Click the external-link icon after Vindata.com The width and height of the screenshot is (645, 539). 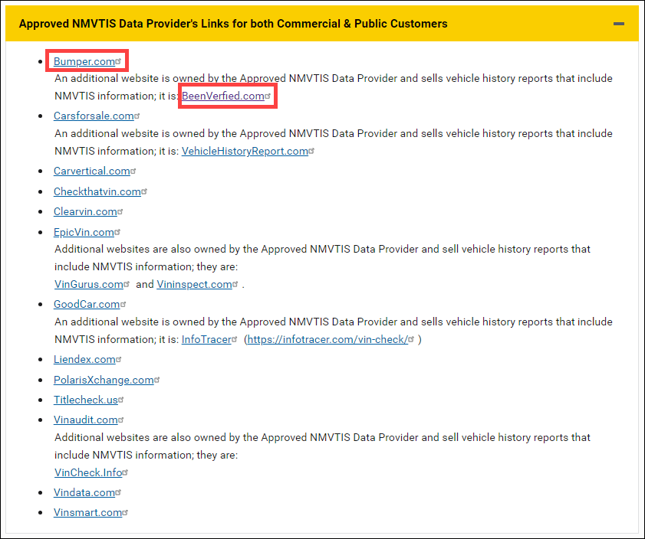tap(118, 492)
